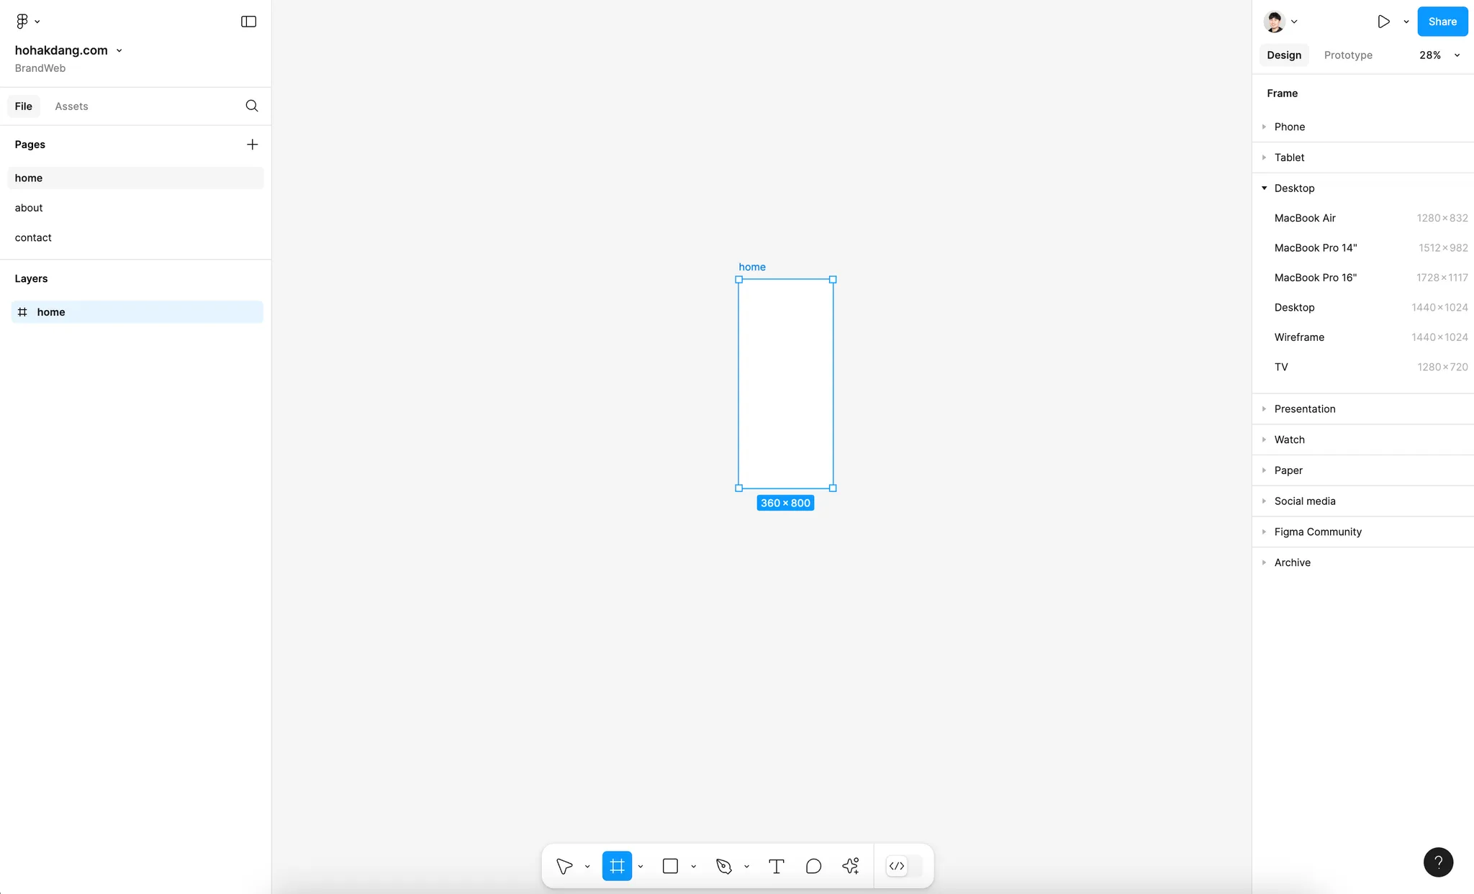Image resolution: width=1474 pixels, height=894 pixels.
Task: Open the Figma main menu logo
Action: [22, 22]
